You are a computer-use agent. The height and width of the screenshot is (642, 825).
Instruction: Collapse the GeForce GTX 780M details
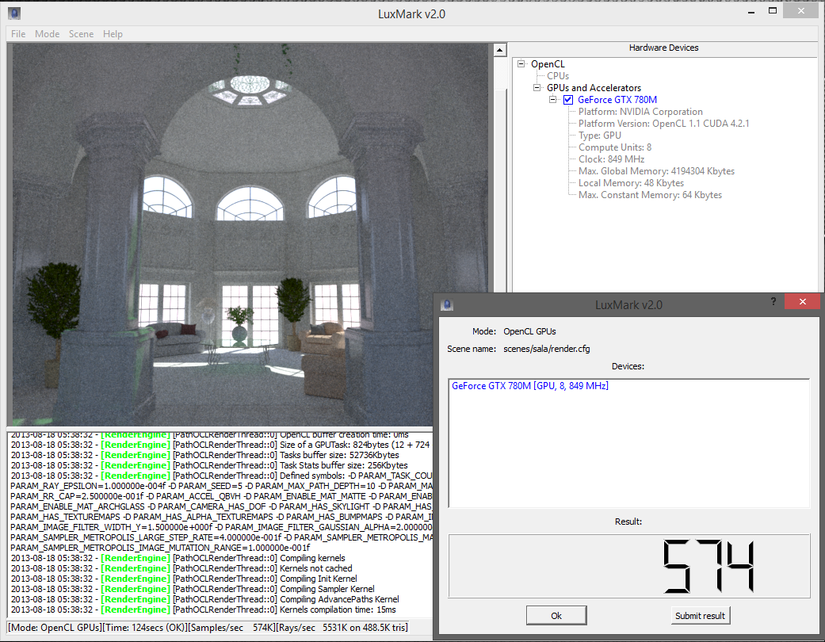(x=552, y=99)
